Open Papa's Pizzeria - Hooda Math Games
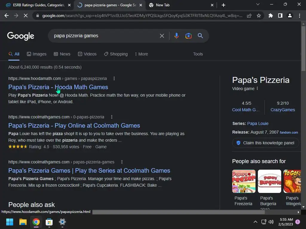The image size is (306, 229). click(58, 87)
